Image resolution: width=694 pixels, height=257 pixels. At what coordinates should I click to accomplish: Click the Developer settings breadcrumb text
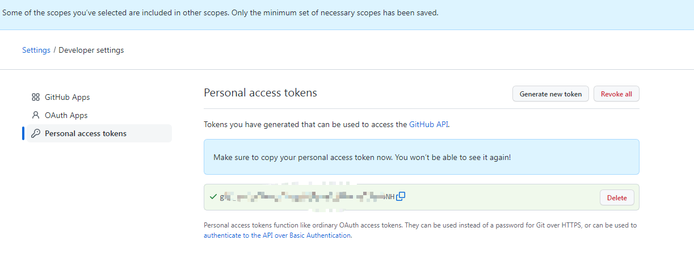click(91, 50)
